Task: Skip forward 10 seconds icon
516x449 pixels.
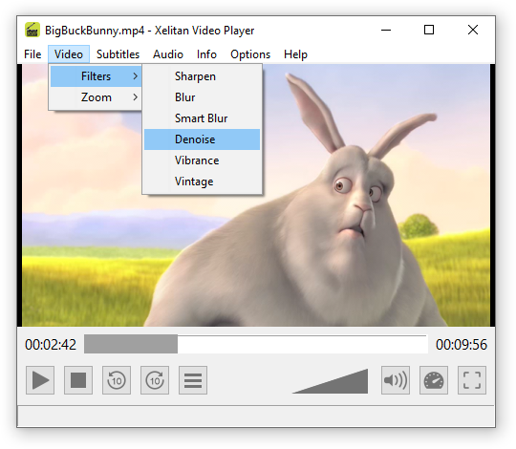Action: [155, 380]
